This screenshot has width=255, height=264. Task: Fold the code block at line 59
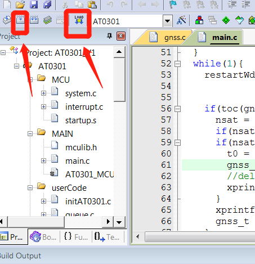177,142
